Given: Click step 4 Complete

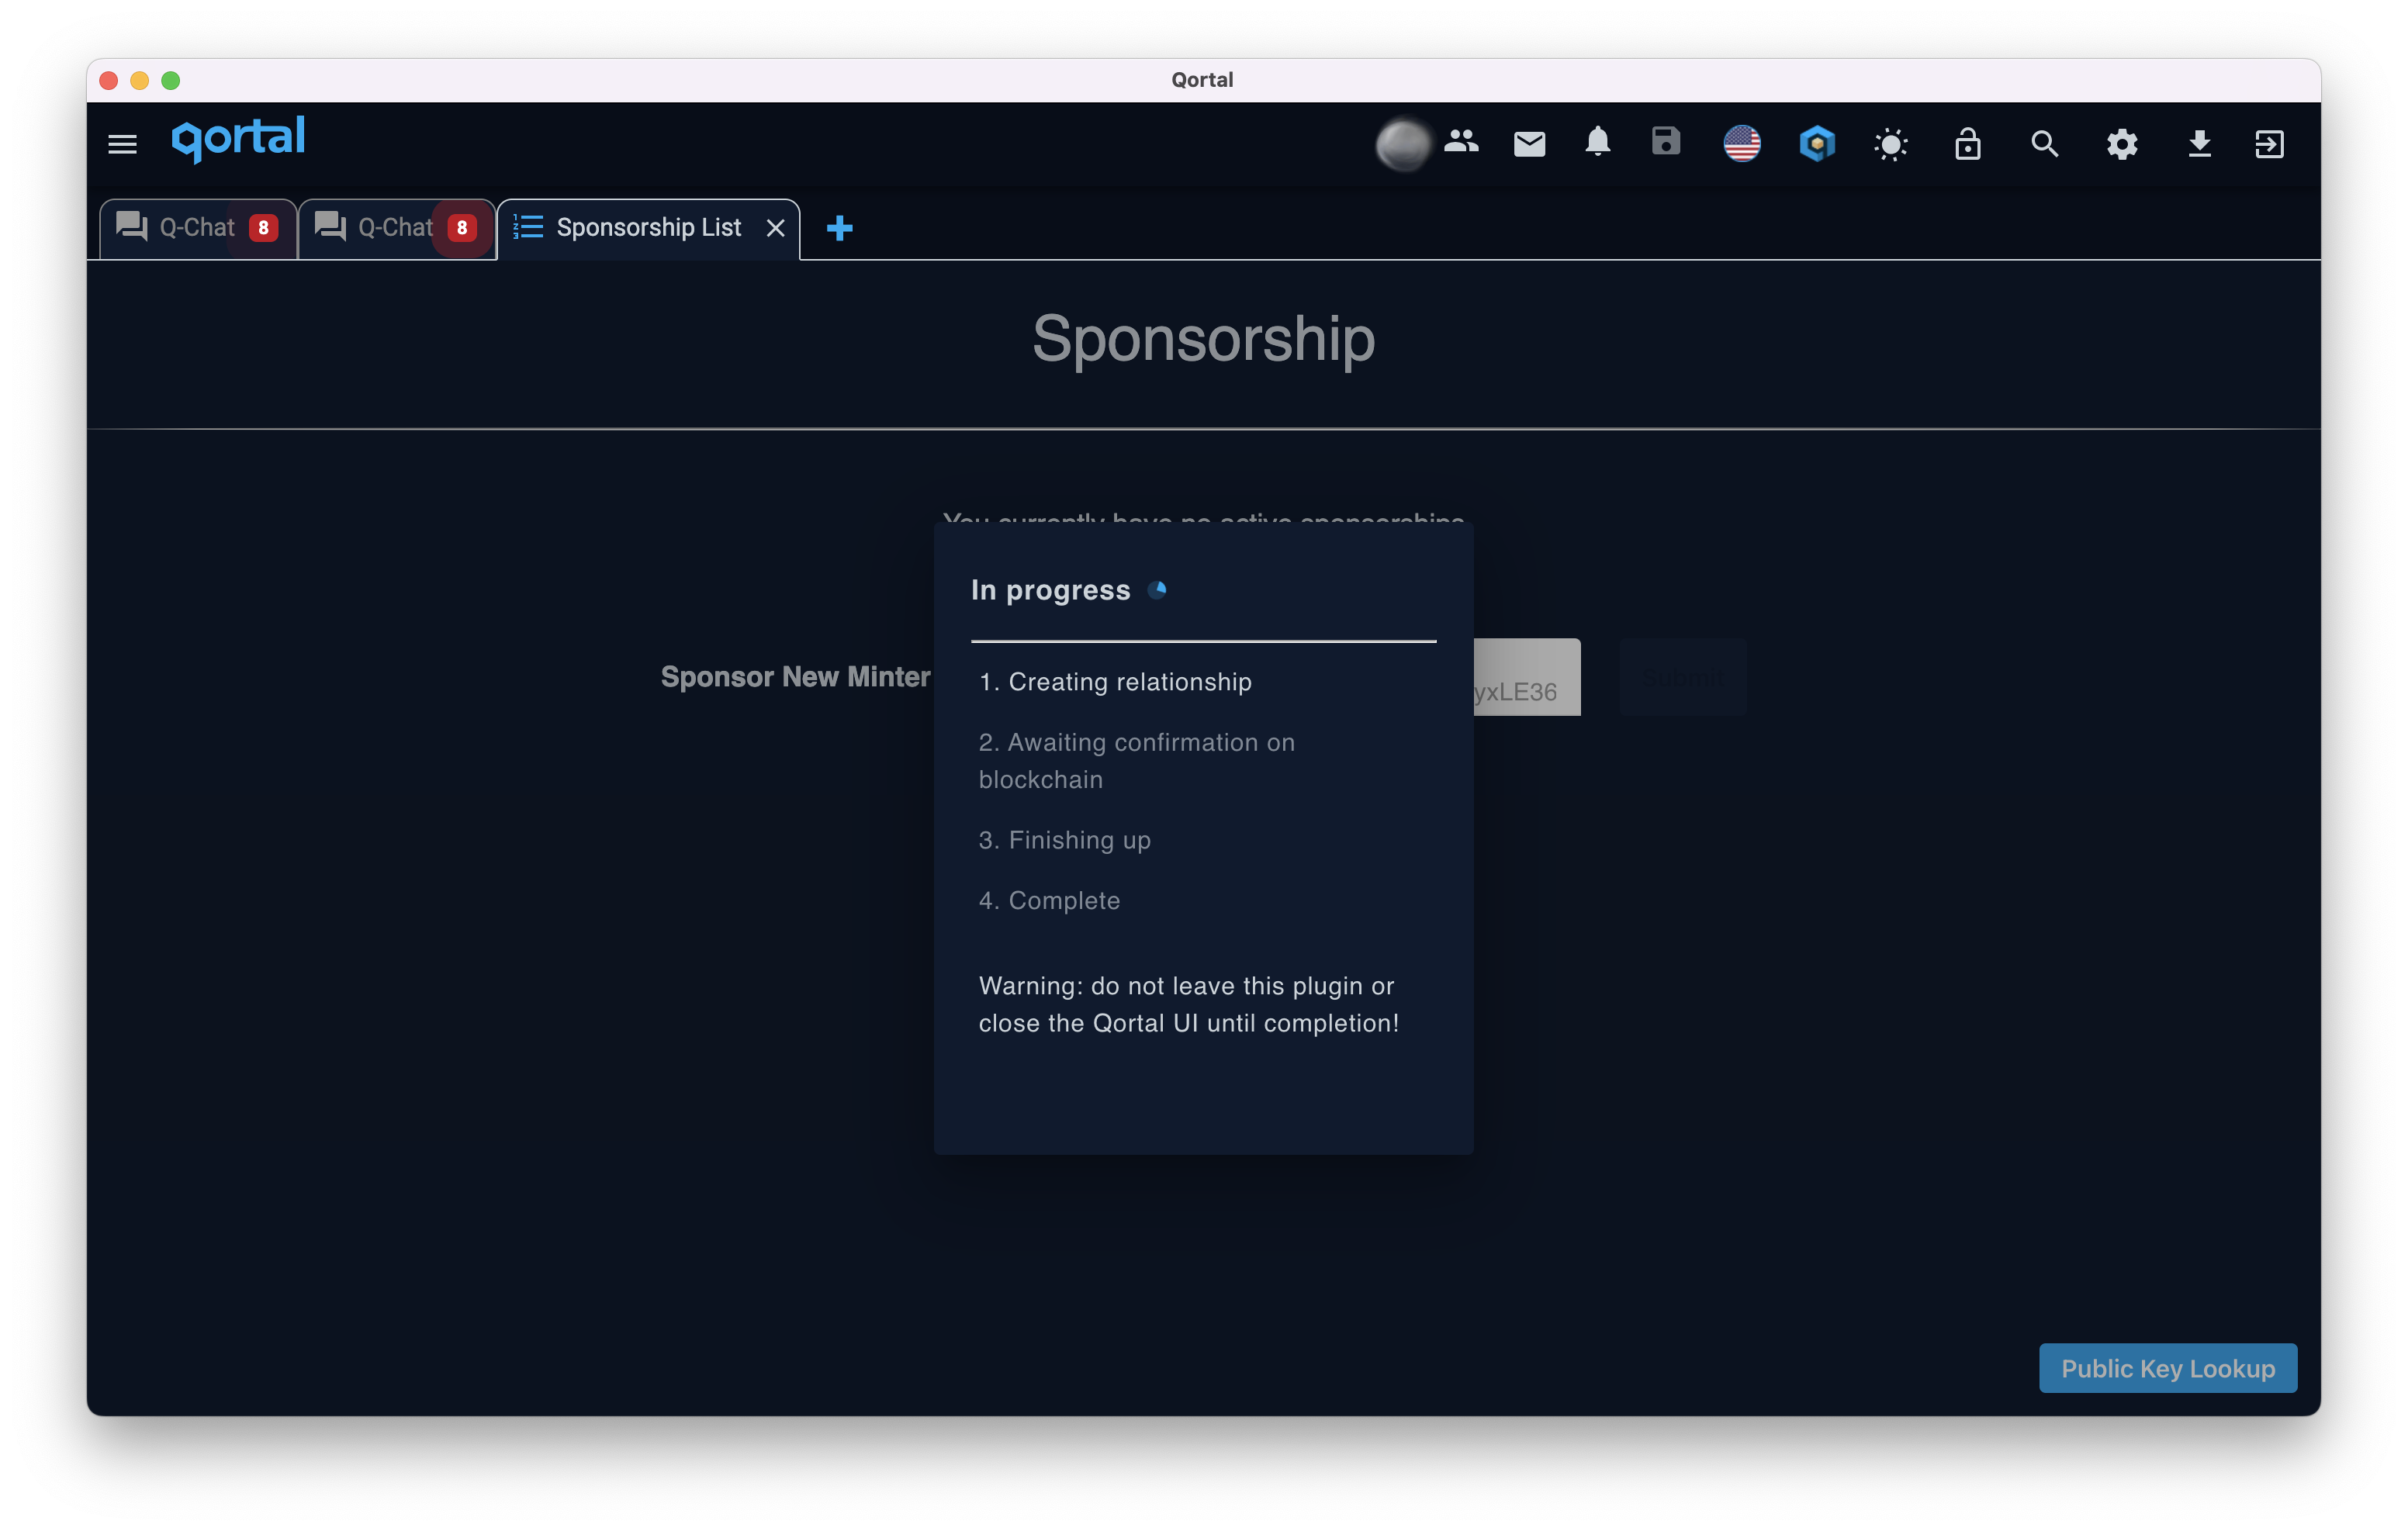Looking at the screenshot, I should pos(1049,901).
